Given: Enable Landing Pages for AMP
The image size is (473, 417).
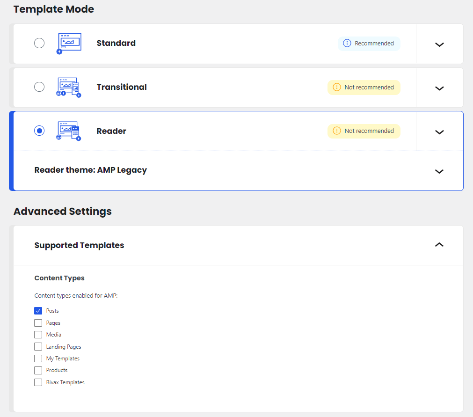Looking at the screenshot, I should point(38,347).
